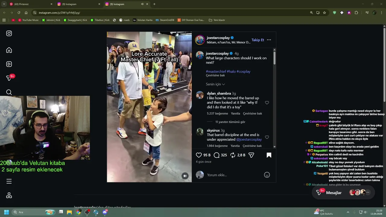Open the Instagram search icon
This screenshot has height=217, width=386.
(9, 92)
